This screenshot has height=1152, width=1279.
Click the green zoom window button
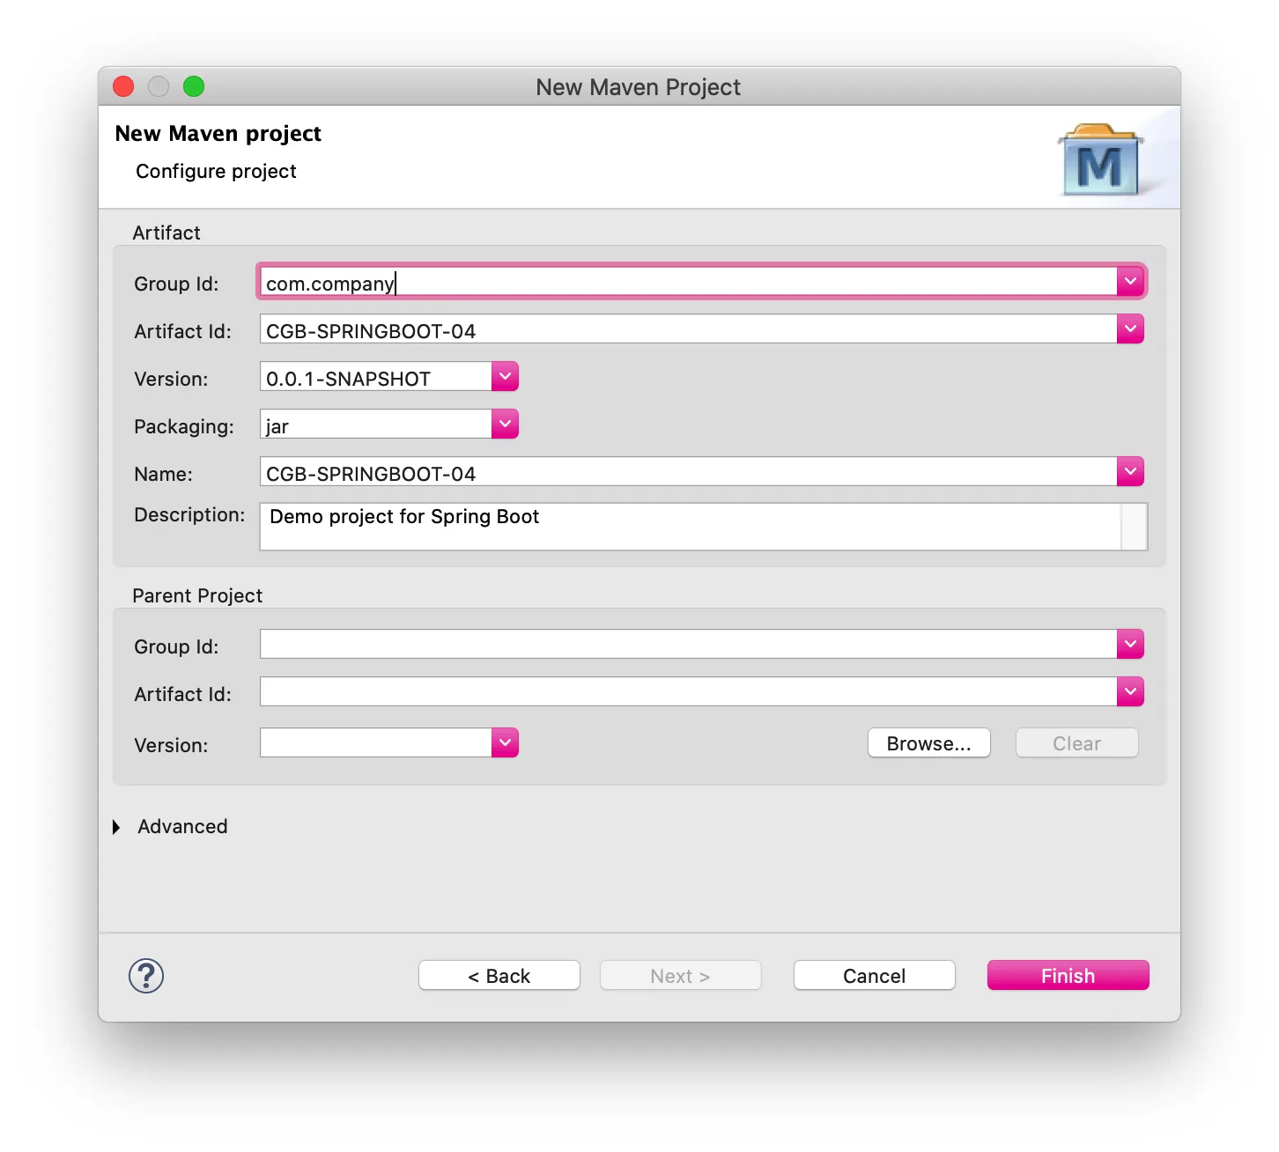pos(194,86)
